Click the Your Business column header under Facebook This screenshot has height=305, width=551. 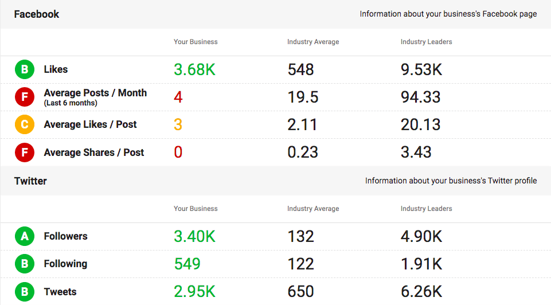click(x=196, y=42)
